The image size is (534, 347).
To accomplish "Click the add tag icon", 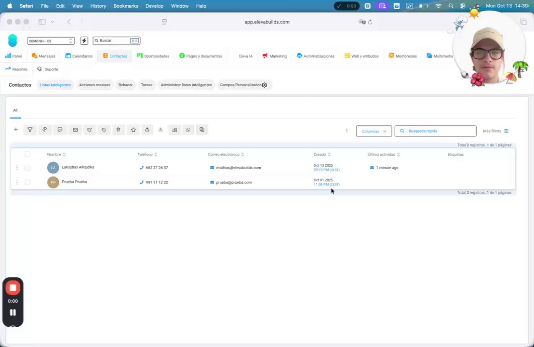I will coord(90,130).
